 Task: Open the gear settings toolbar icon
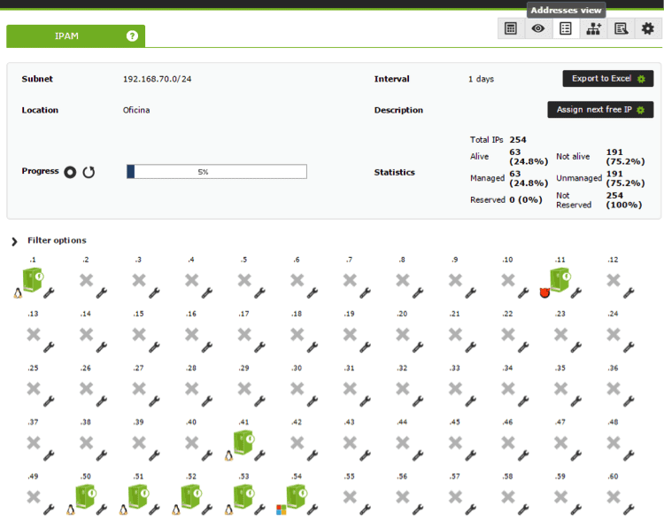coord(647,29)
